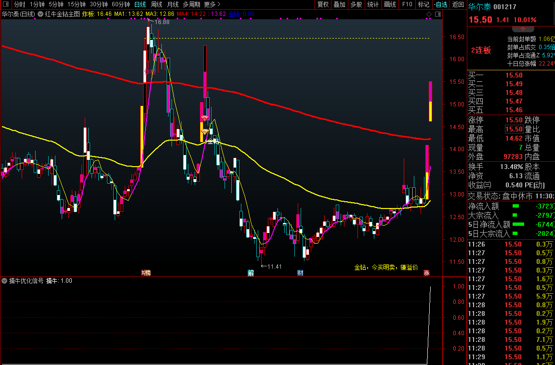Screen dimensions: 555x365
Task: Click the 华尔泰(日线) chart title
Action: tap(18, 14)
